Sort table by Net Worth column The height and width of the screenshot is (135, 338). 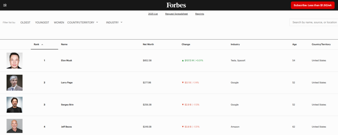tap(148, 44)
